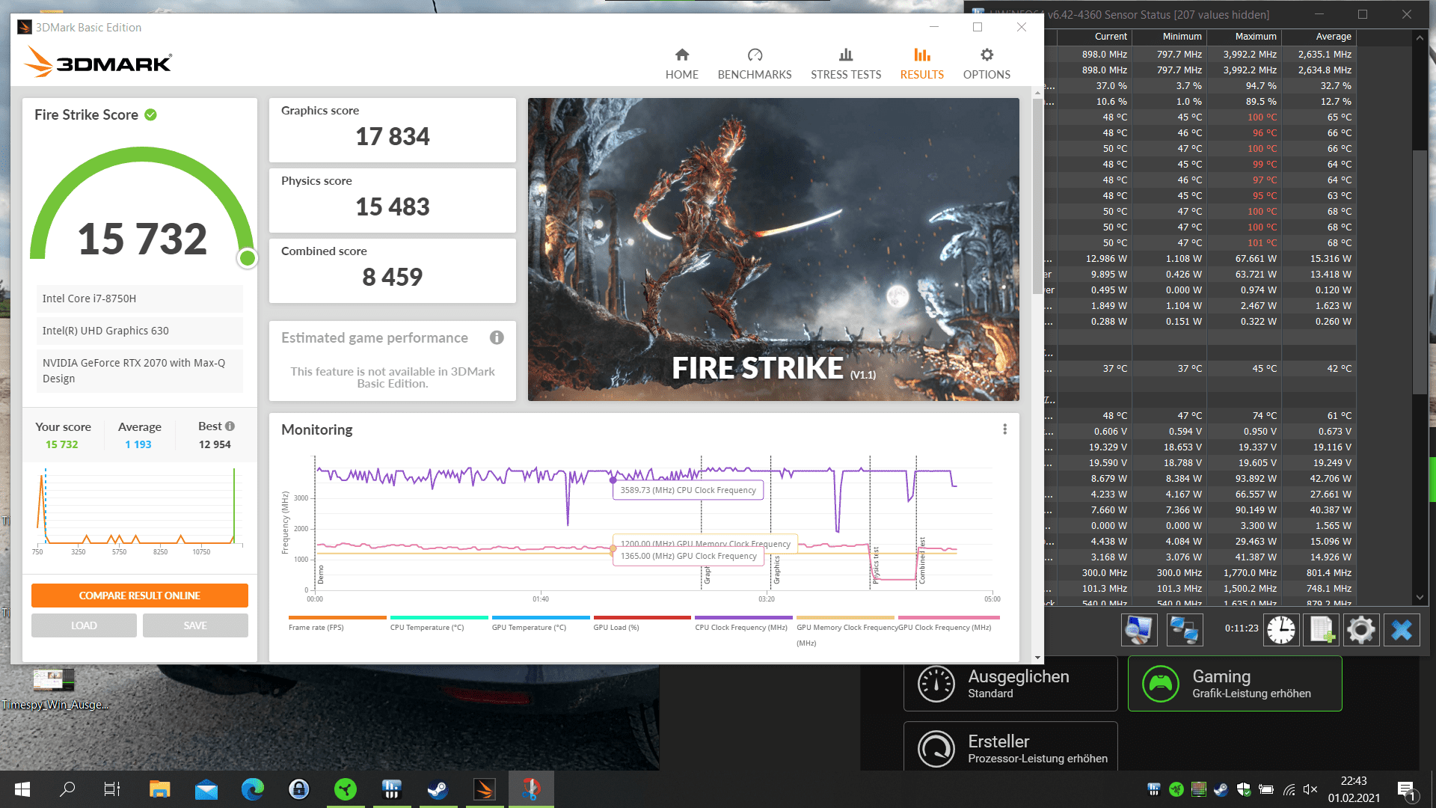The width and height of the screenshot is (1436, 808).
Task: Open the Monitoring three-dot menu
Action: point(1004,429)
